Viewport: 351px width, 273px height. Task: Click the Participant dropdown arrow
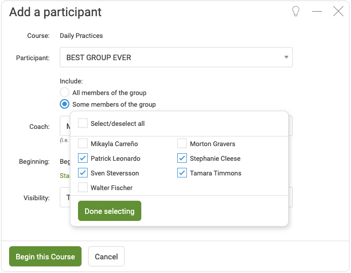[286, 57]
